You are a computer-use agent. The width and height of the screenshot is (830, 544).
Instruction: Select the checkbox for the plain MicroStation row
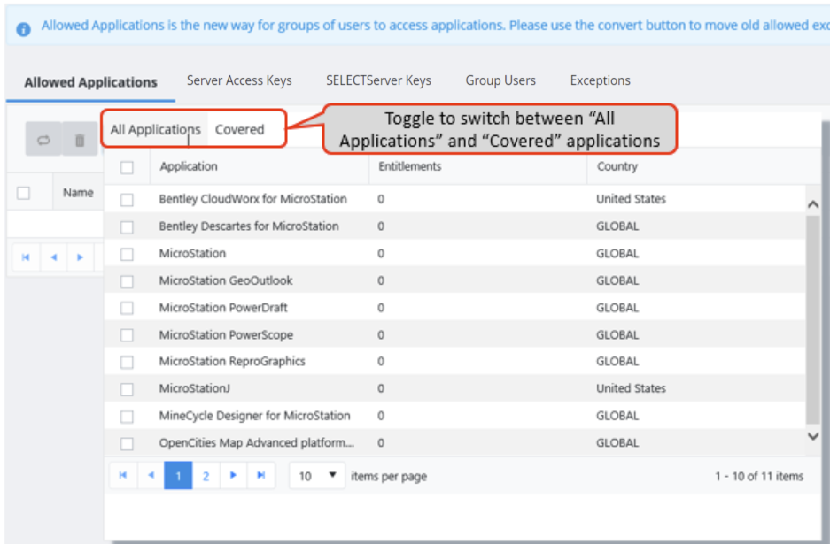[x=127, y=254]
